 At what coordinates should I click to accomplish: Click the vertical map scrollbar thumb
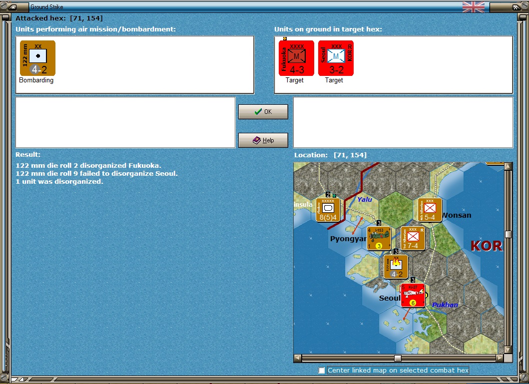pos(508,235)
